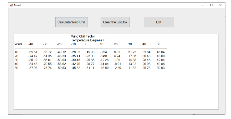Click the value 17.36
Image resolution: width=231 pixels, height=119 pixels.
(x=132, y=56)
